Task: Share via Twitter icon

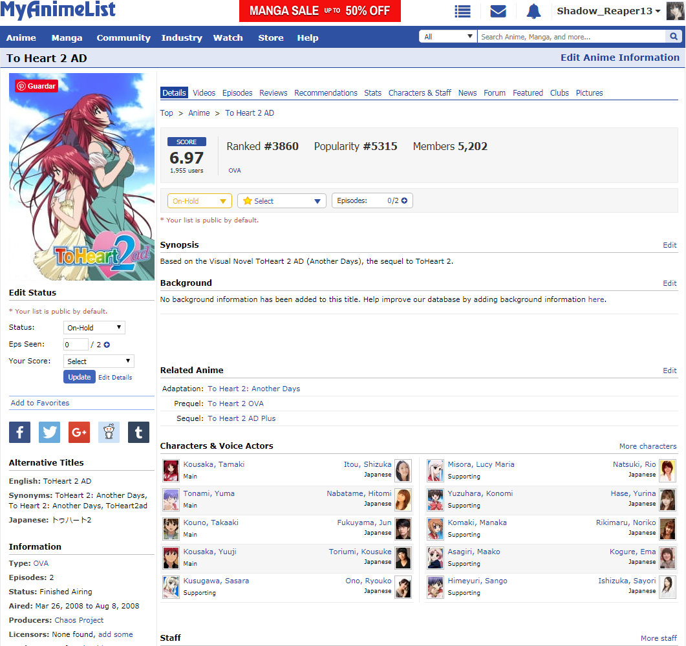Action: [49, 432]
